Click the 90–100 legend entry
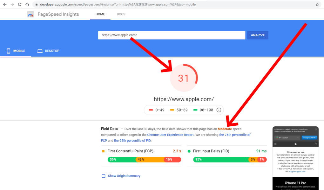The image size is (324, 190). click(x=203, y=110)
